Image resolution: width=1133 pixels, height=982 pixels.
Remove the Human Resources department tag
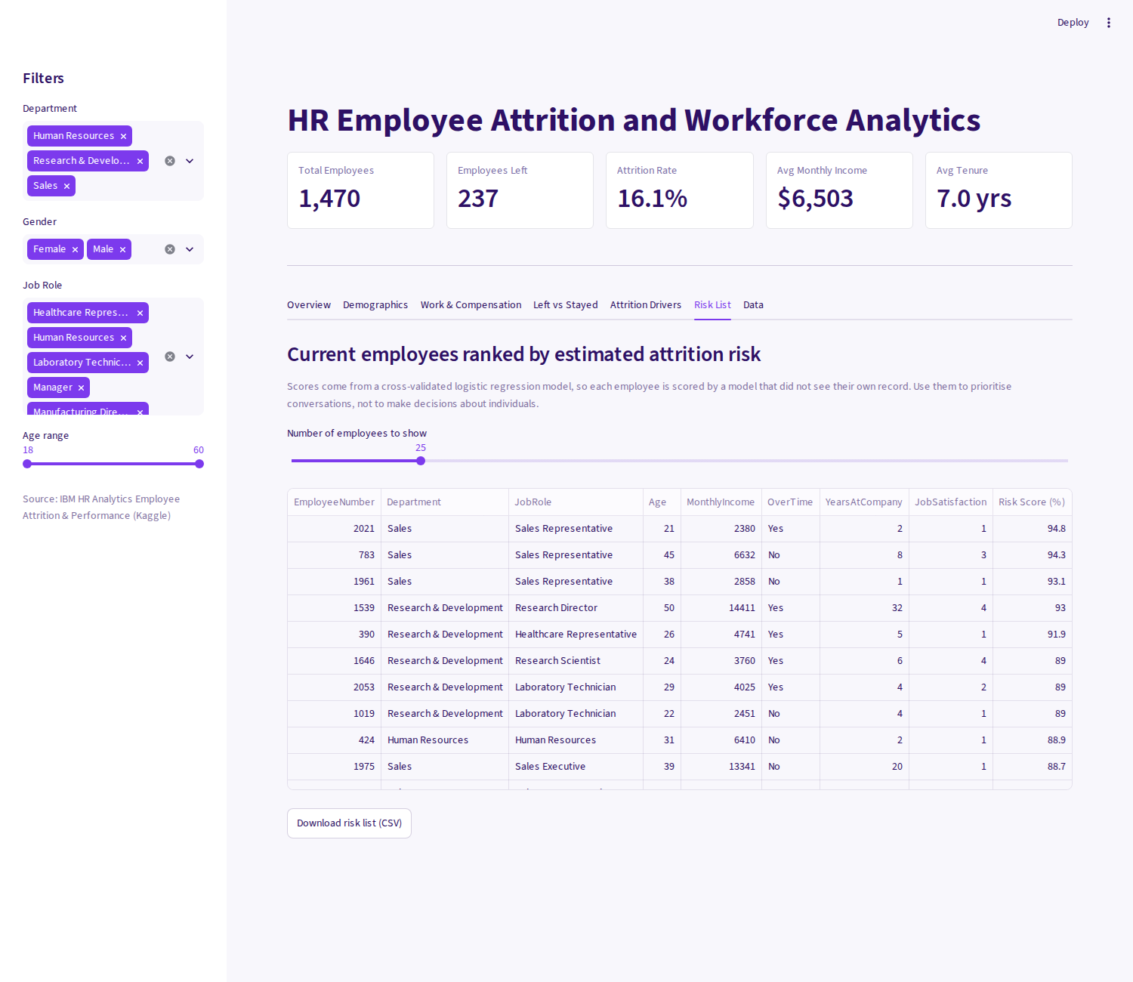[x=123, y=137]
